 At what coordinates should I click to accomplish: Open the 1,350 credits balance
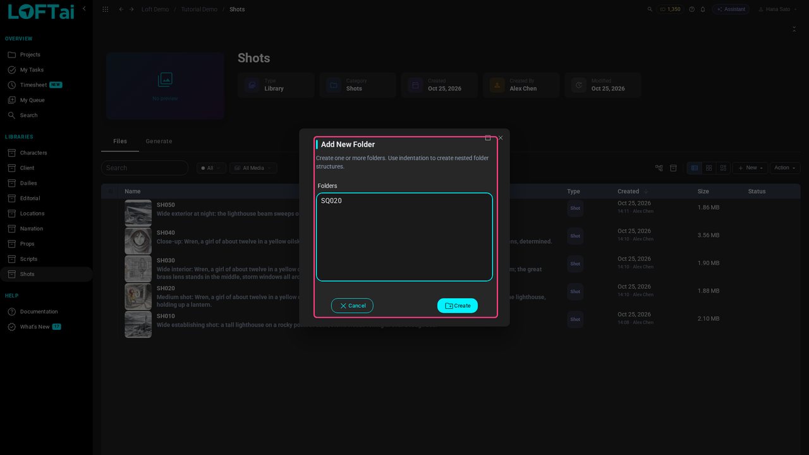click(x=671, y=9)
